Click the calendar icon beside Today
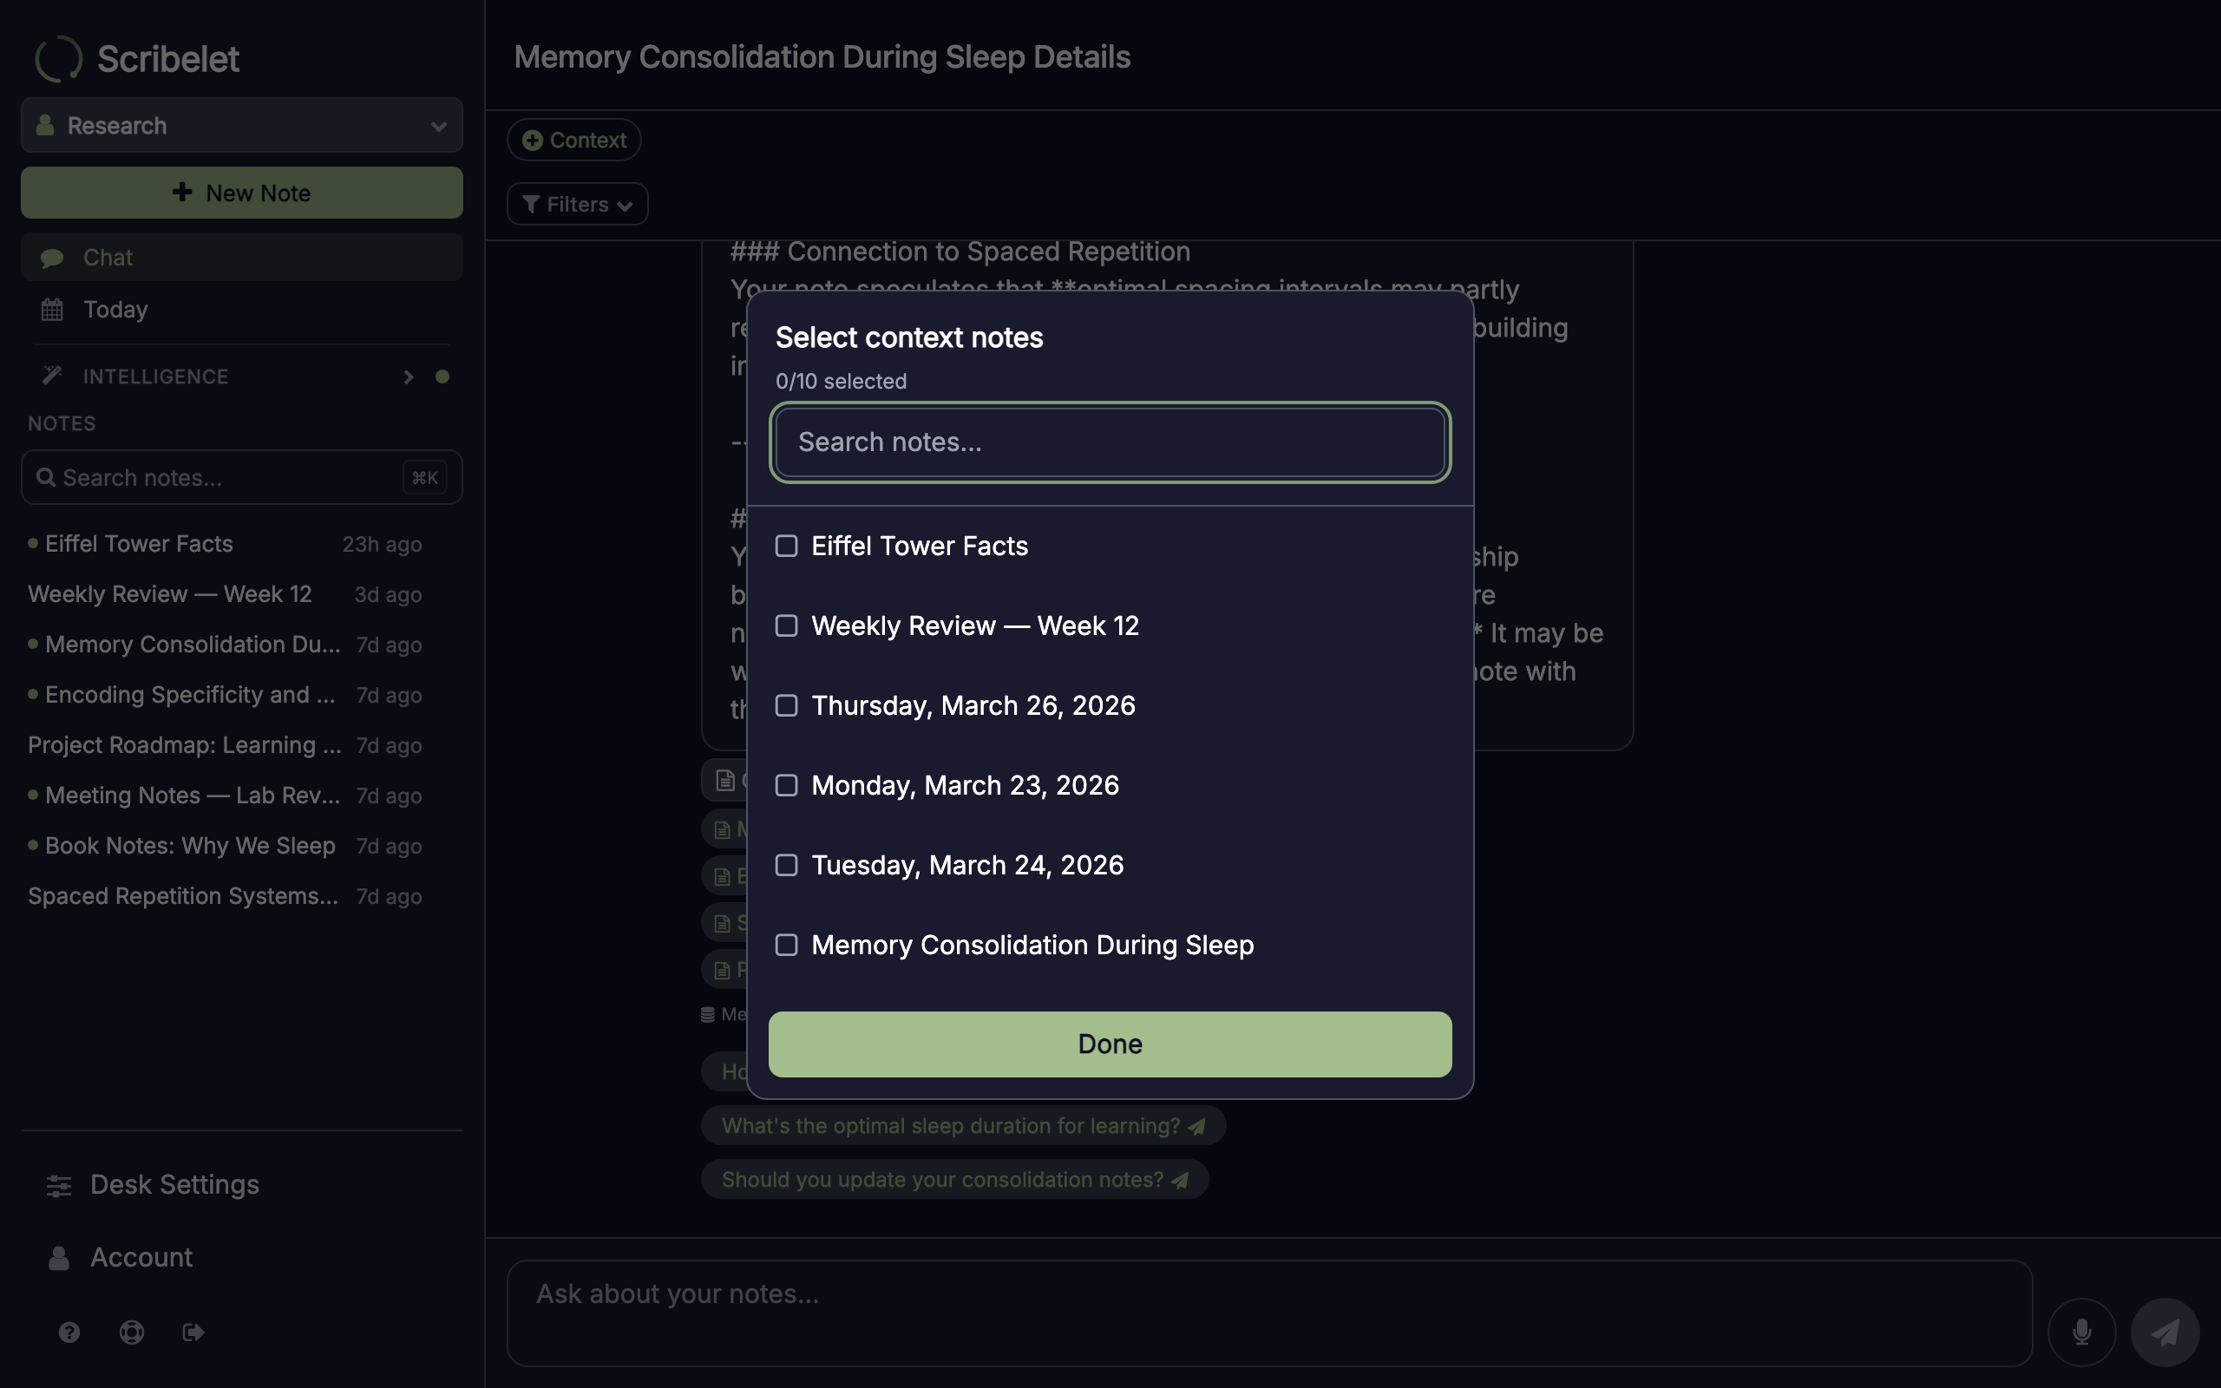Screen dimensions: 2221x1388 [52, 310]
